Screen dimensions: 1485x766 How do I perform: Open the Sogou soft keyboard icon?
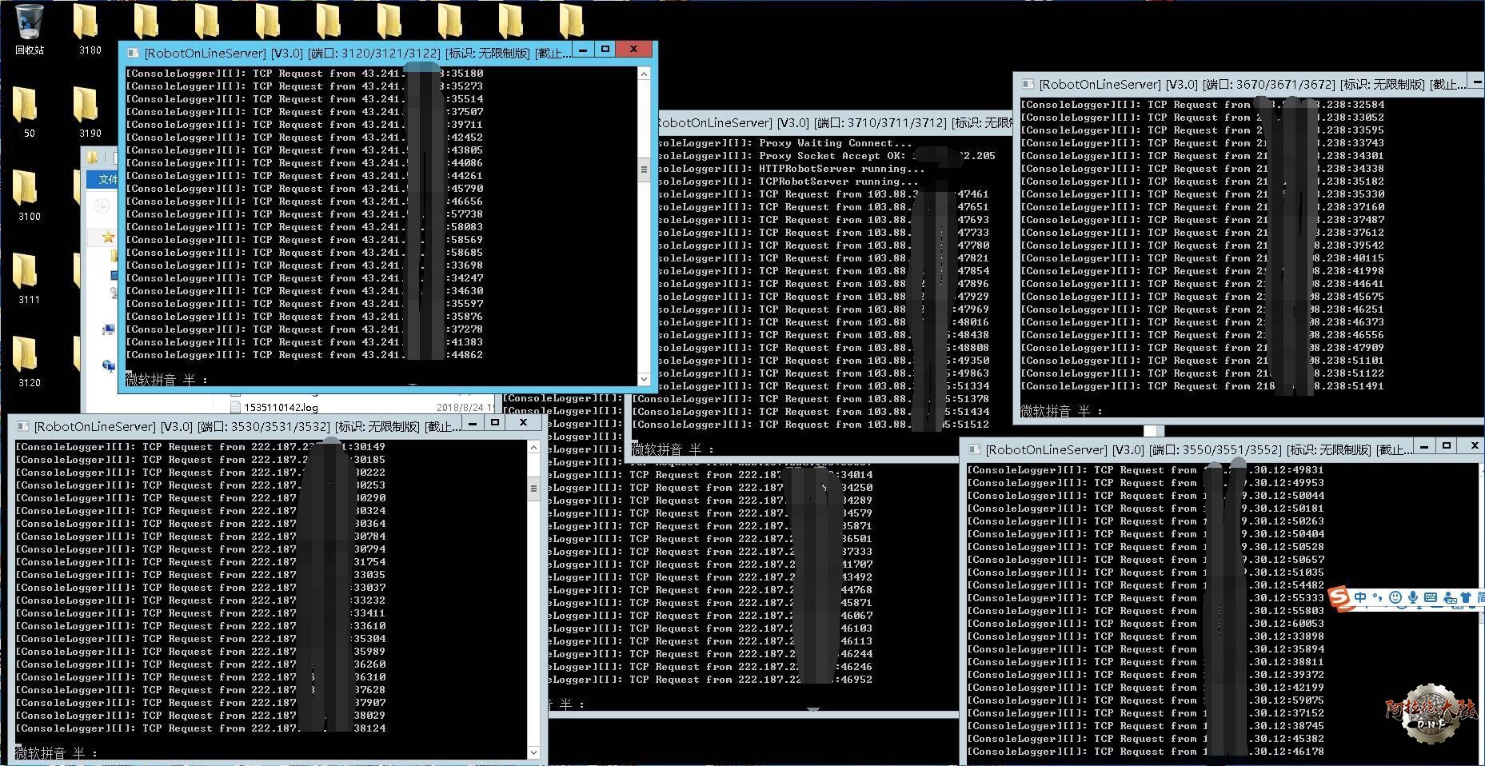click(1431, 597)
